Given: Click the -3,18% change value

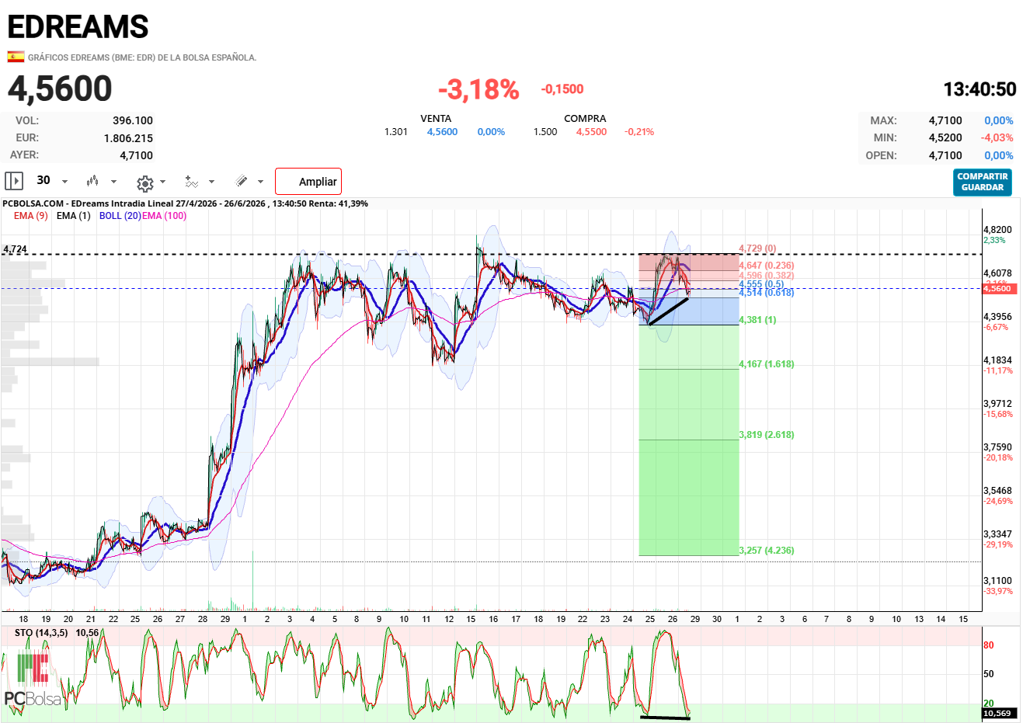Looking at the screenshot, I should click(478, 89).
